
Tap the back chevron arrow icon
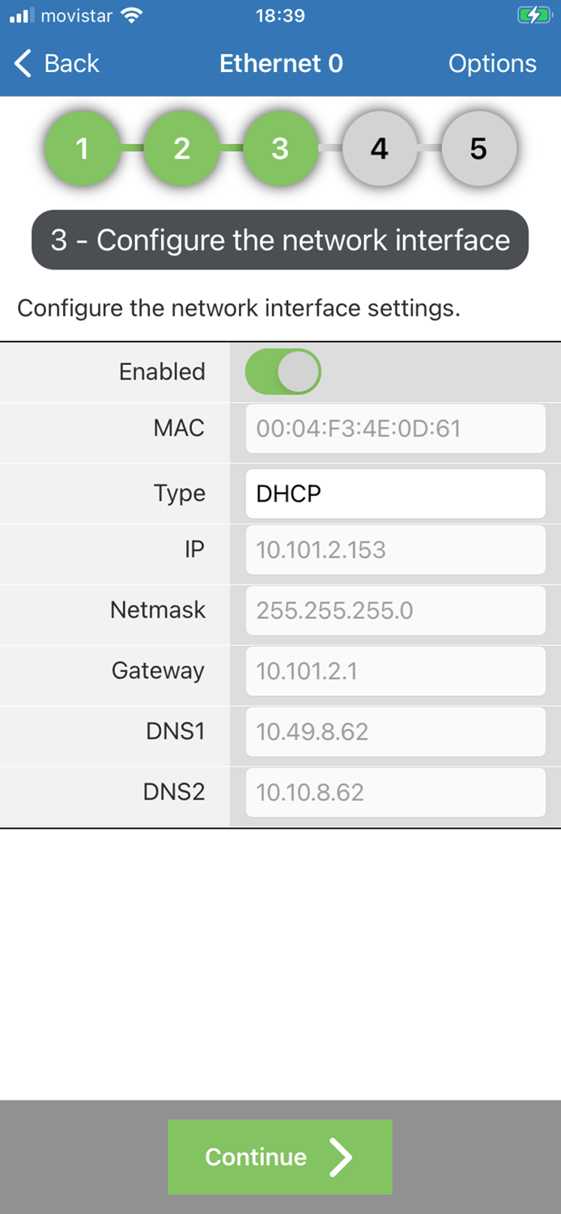coord(22,63)
